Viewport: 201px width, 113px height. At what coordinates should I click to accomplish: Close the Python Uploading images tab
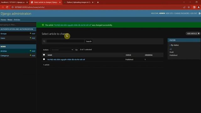point(93,2)
